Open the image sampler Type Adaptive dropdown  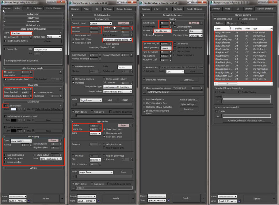point(21,33)
